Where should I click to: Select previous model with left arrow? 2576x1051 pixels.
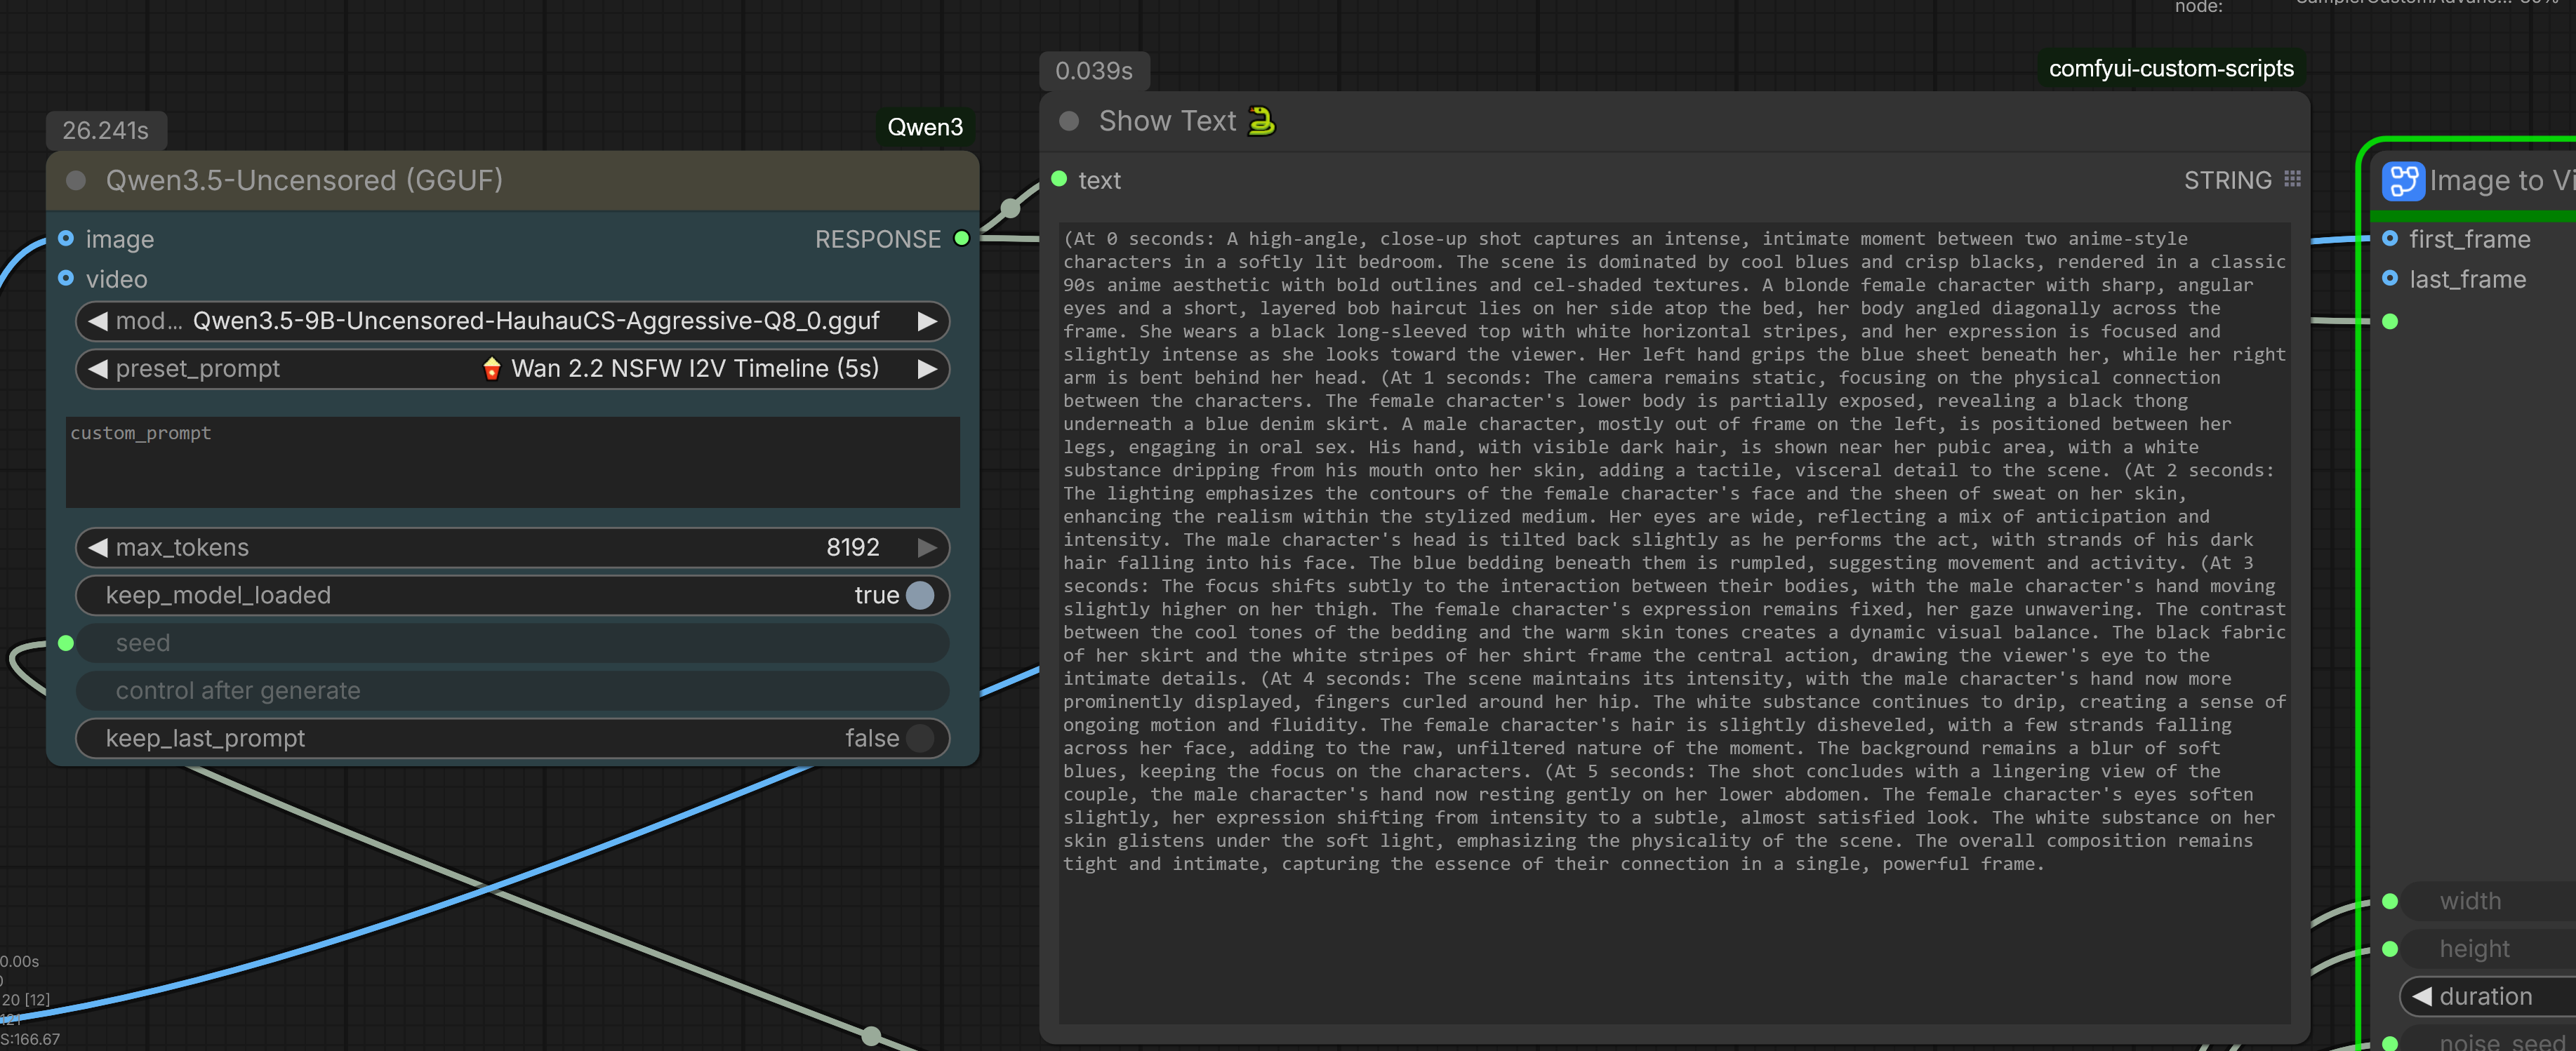97,321
